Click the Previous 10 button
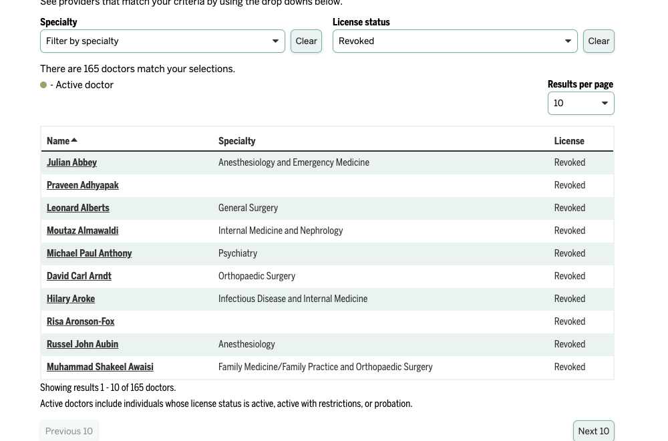Screen dimensions: 668x441 pyautogui.click(x=69, y=431)
